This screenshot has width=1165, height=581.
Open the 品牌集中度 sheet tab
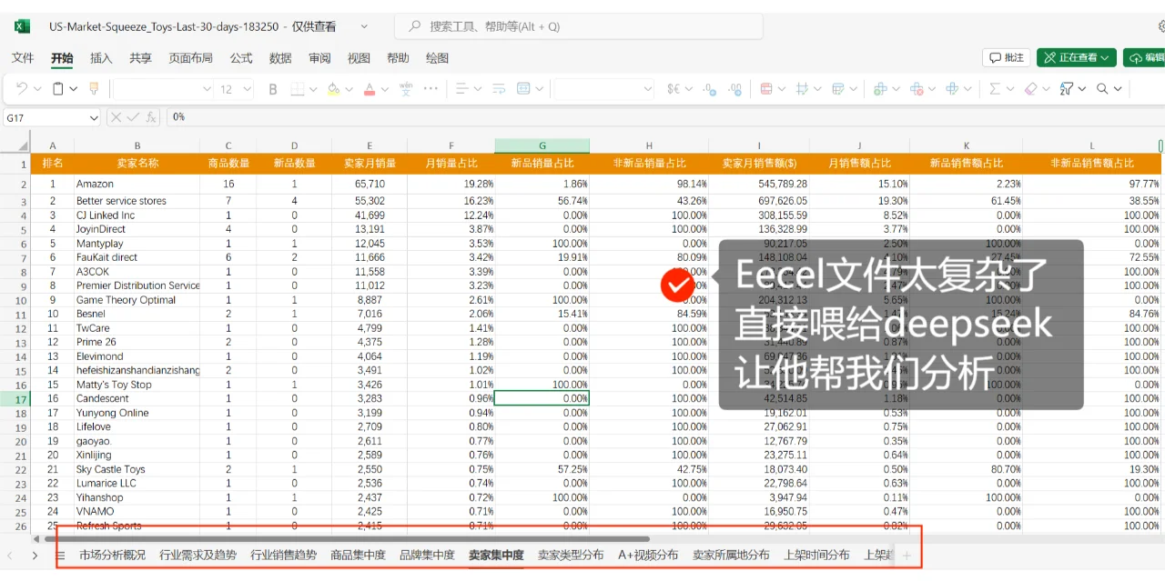[x=427, y=555]
